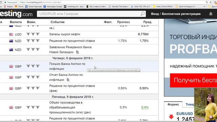217x122 pixels.
Task: Open Заявление Резервного банка Новой Зеландии event
Action: click(70, 50)
